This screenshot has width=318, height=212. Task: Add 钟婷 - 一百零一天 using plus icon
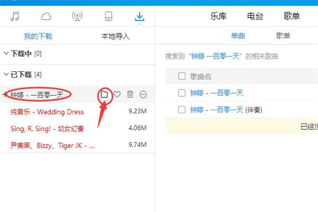5,94
